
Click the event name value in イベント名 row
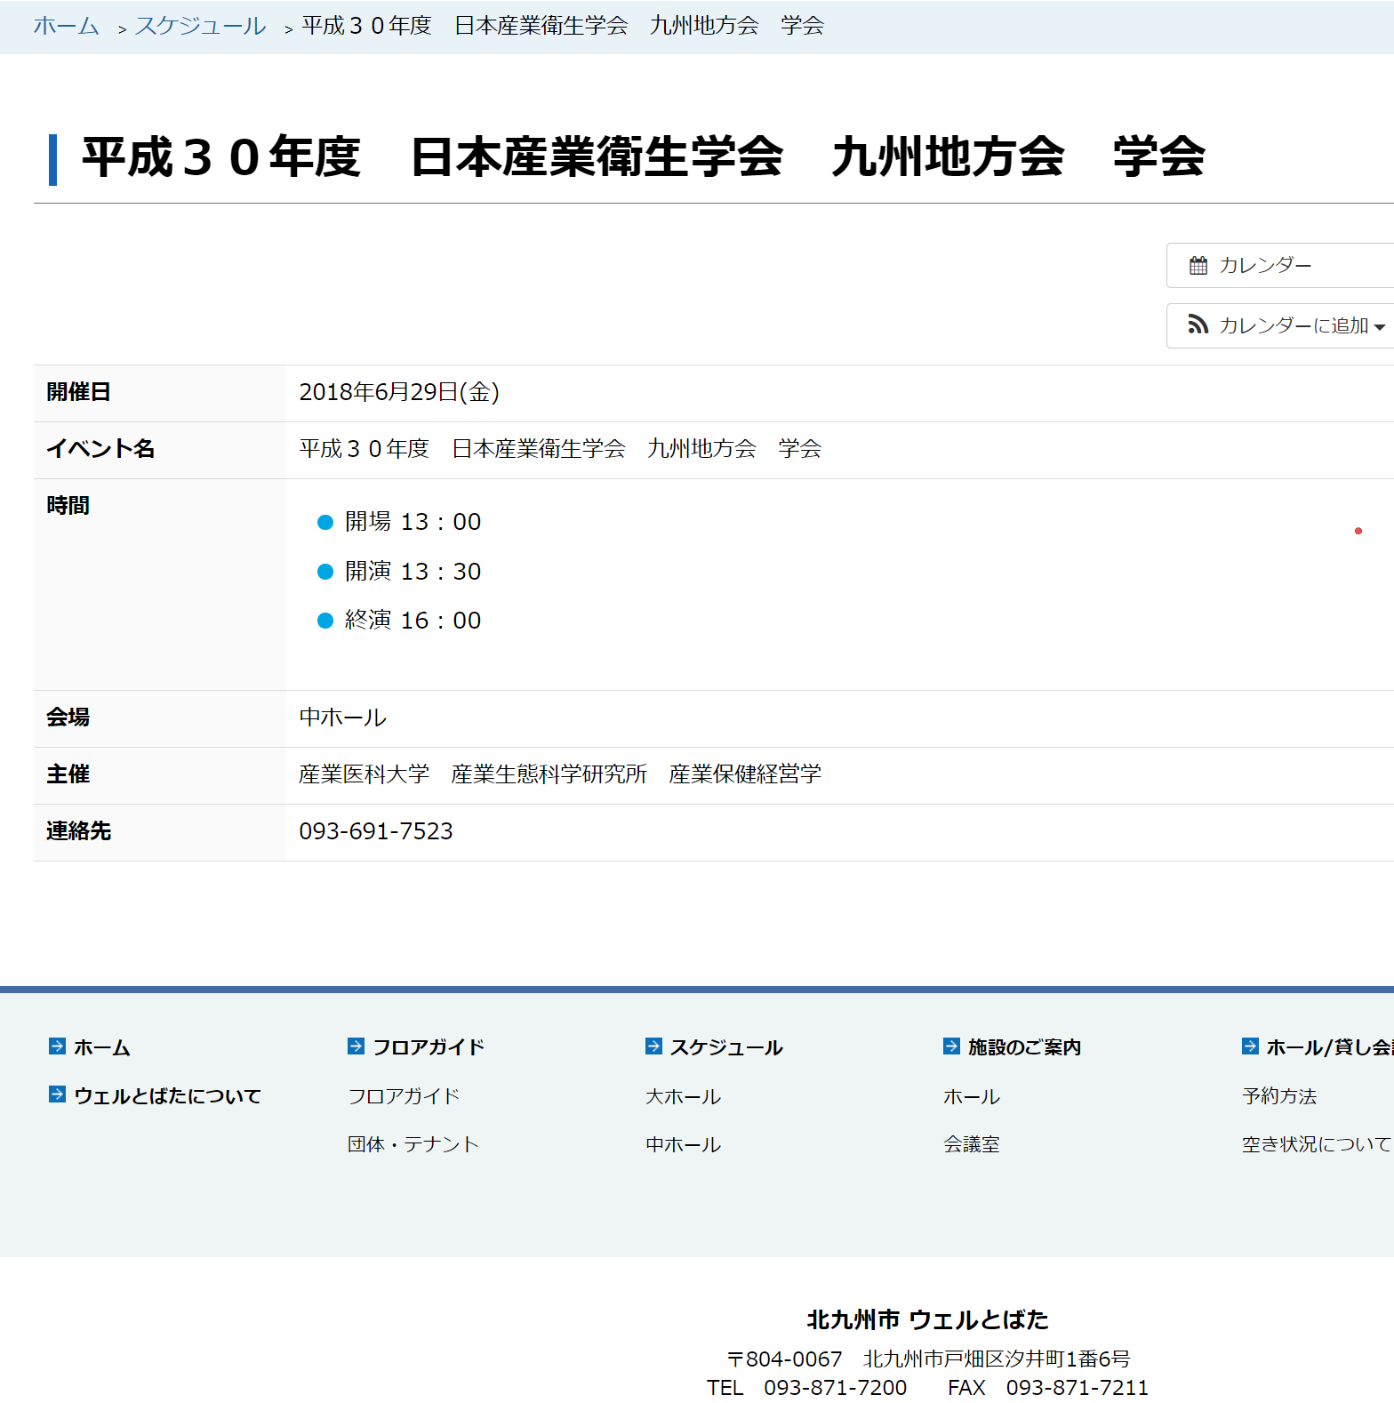point(560,449)
